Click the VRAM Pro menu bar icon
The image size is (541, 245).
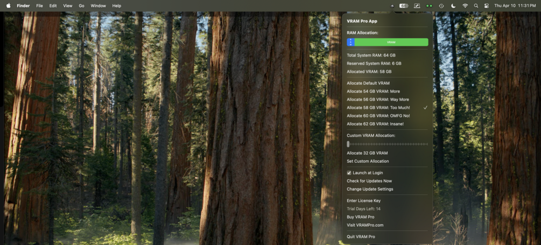pos(392,6)
